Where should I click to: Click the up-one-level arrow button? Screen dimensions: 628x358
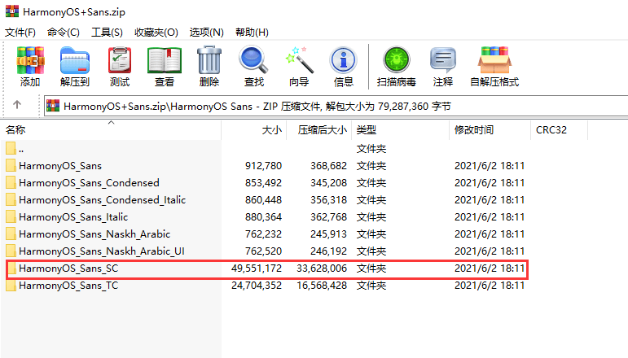click(x=17, y=105)
